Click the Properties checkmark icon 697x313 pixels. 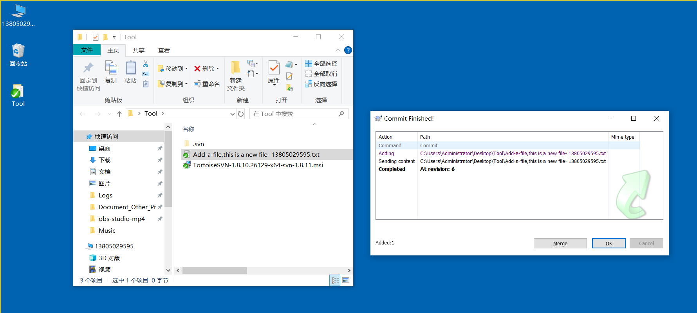(274, 67)
